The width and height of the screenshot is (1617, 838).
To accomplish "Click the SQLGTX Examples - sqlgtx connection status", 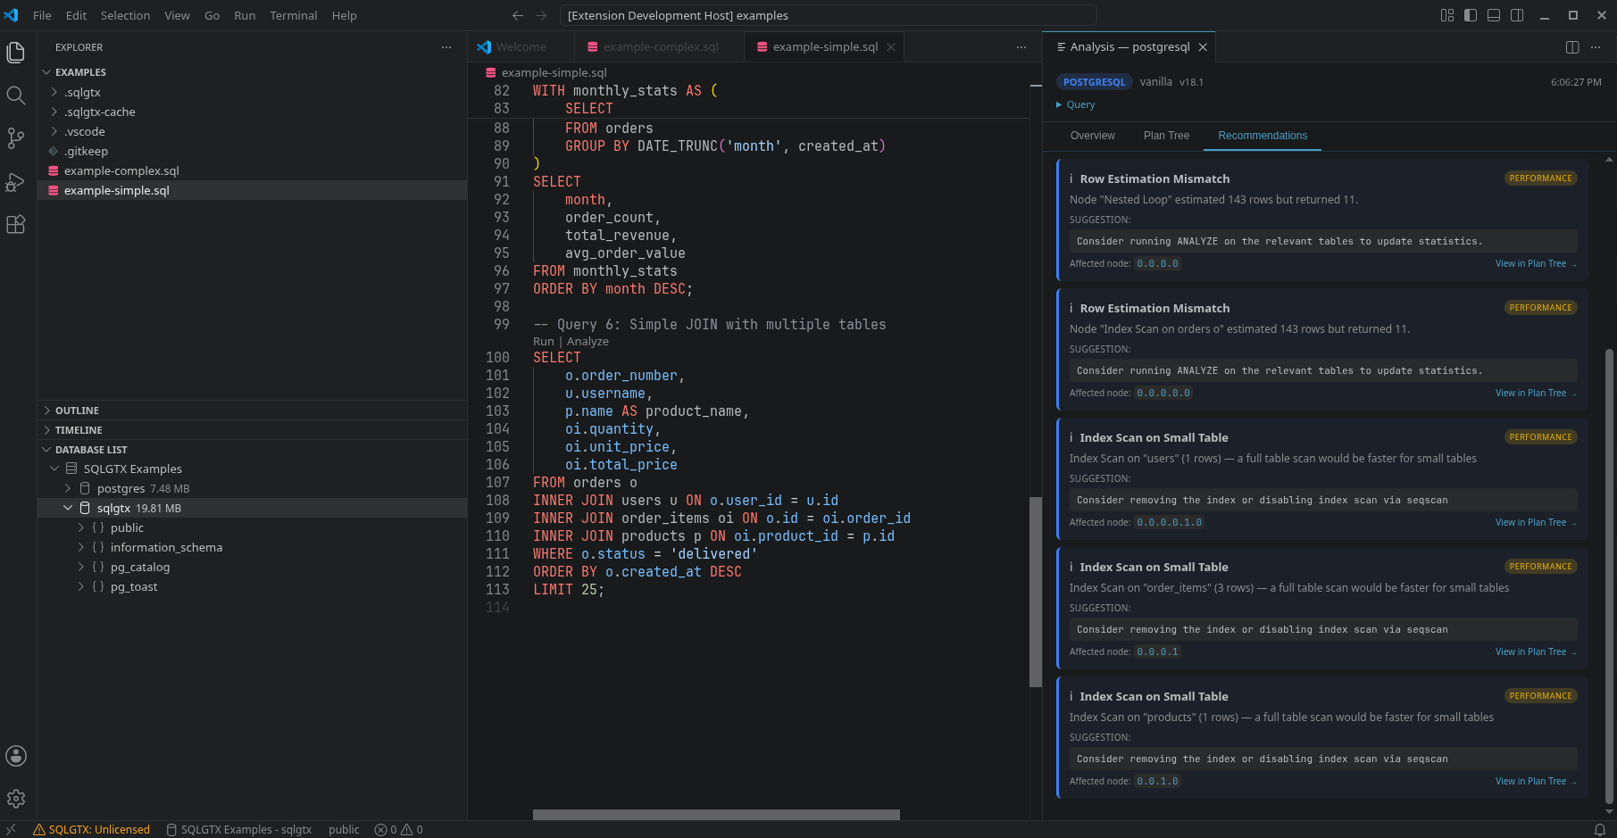I will click(239, 829).
